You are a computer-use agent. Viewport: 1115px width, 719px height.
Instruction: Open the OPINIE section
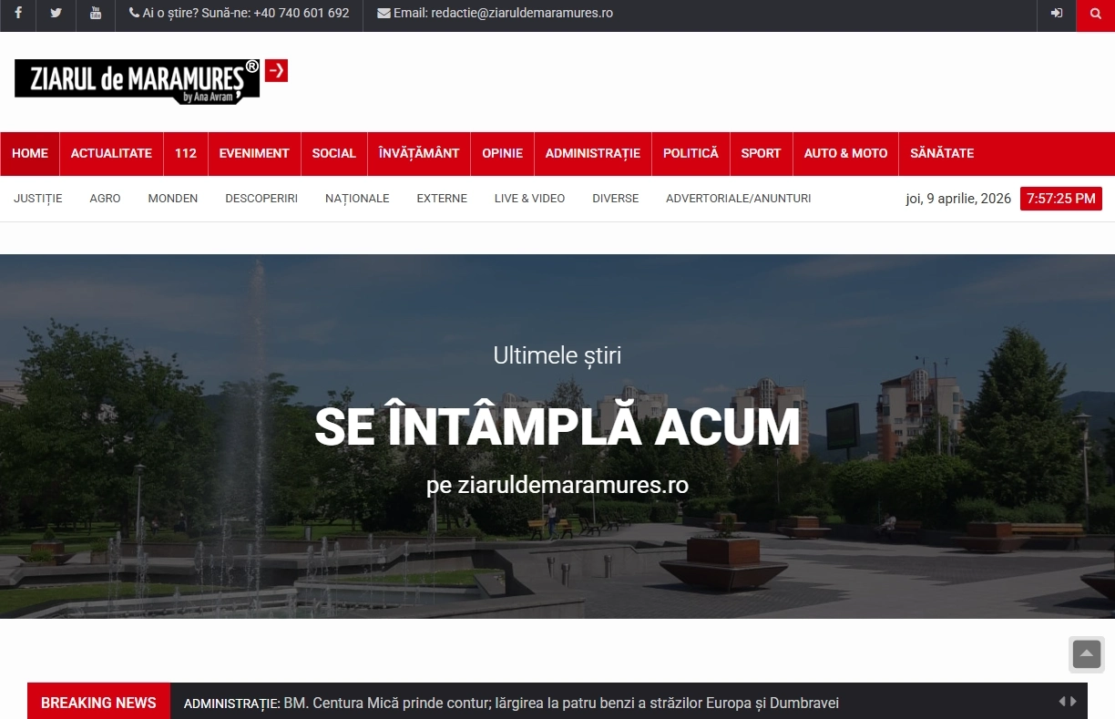(502, 153)
